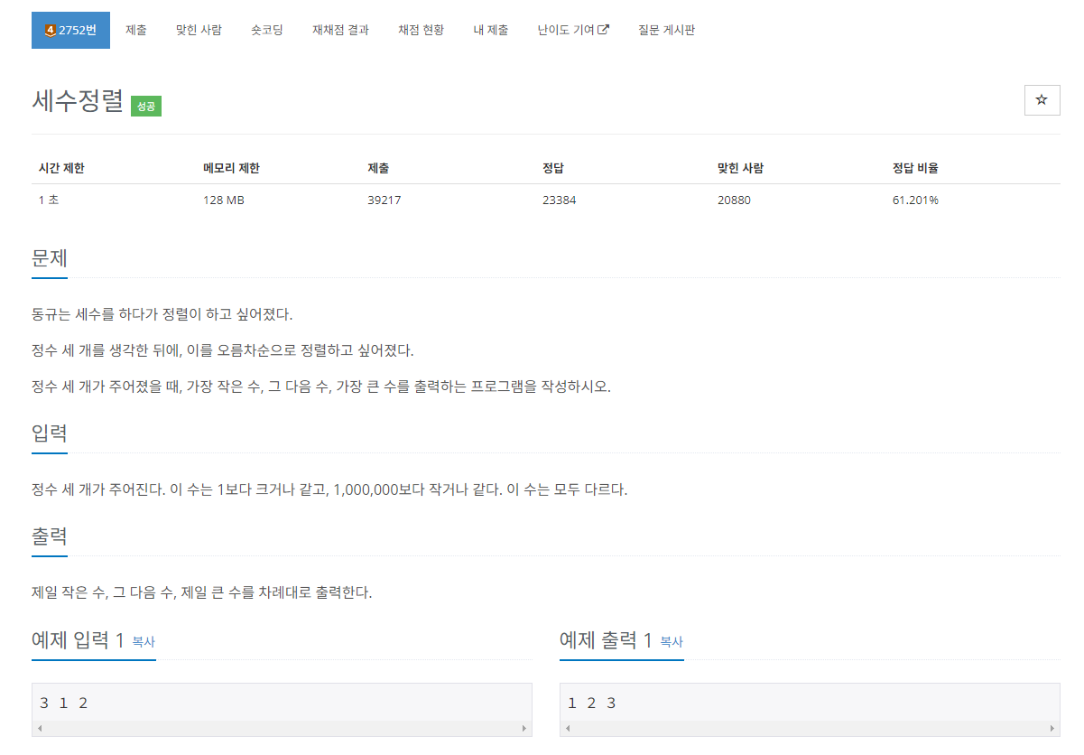Click the 입력 section heading
This screenshot has height=755, width=1084.
[50, 433]
